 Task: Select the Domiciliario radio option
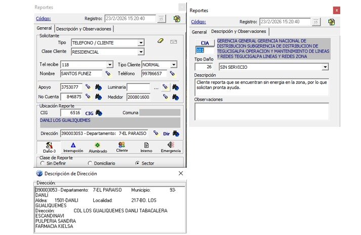[x=90, y=163]
